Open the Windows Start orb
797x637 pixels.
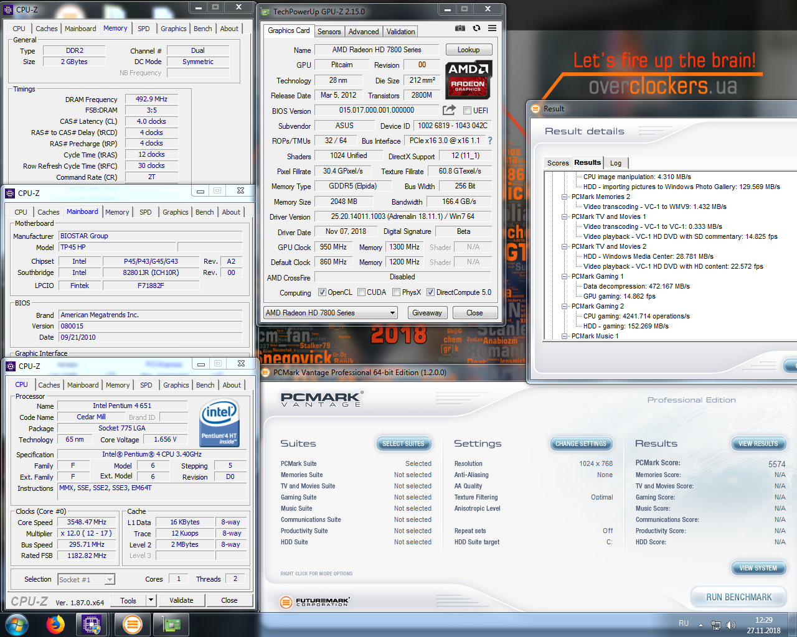pyautogui.click(x=16, y=625)
